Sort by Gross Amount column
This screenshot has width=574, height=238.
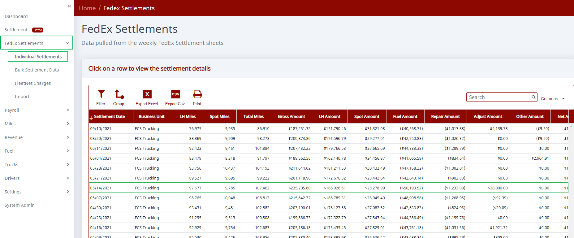(291, 117)
